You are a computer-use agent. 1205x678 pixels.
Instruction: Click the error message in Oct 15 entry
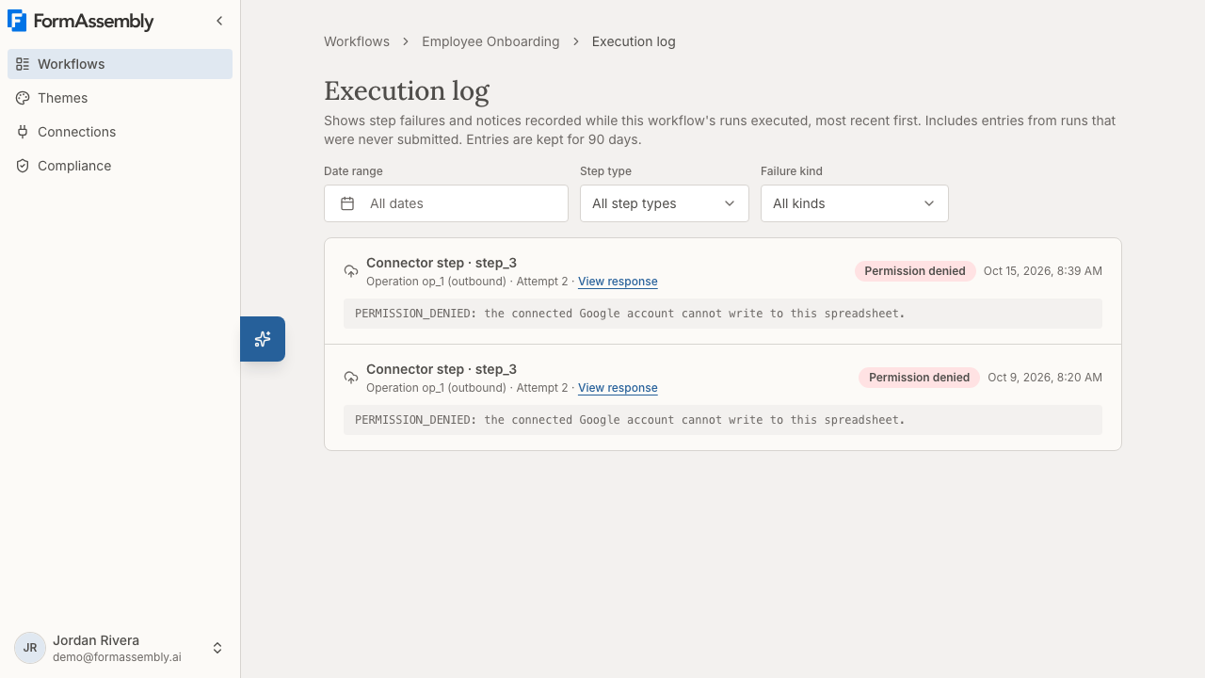723,314
